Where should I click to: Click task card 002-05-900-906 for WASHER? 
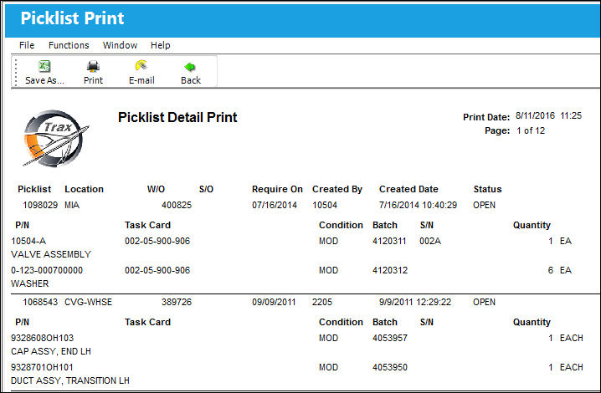(x=157, y=270)
